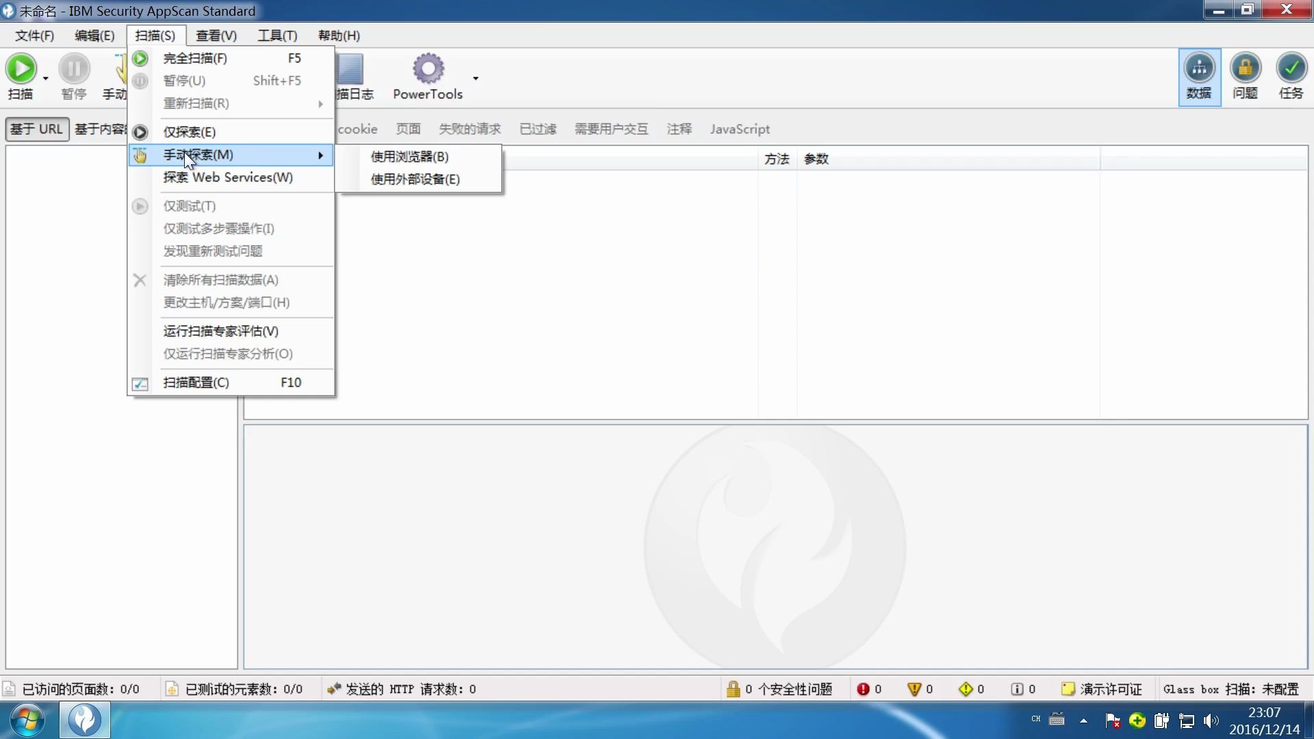Select the 页面 pages tab

tap(408, 129)
